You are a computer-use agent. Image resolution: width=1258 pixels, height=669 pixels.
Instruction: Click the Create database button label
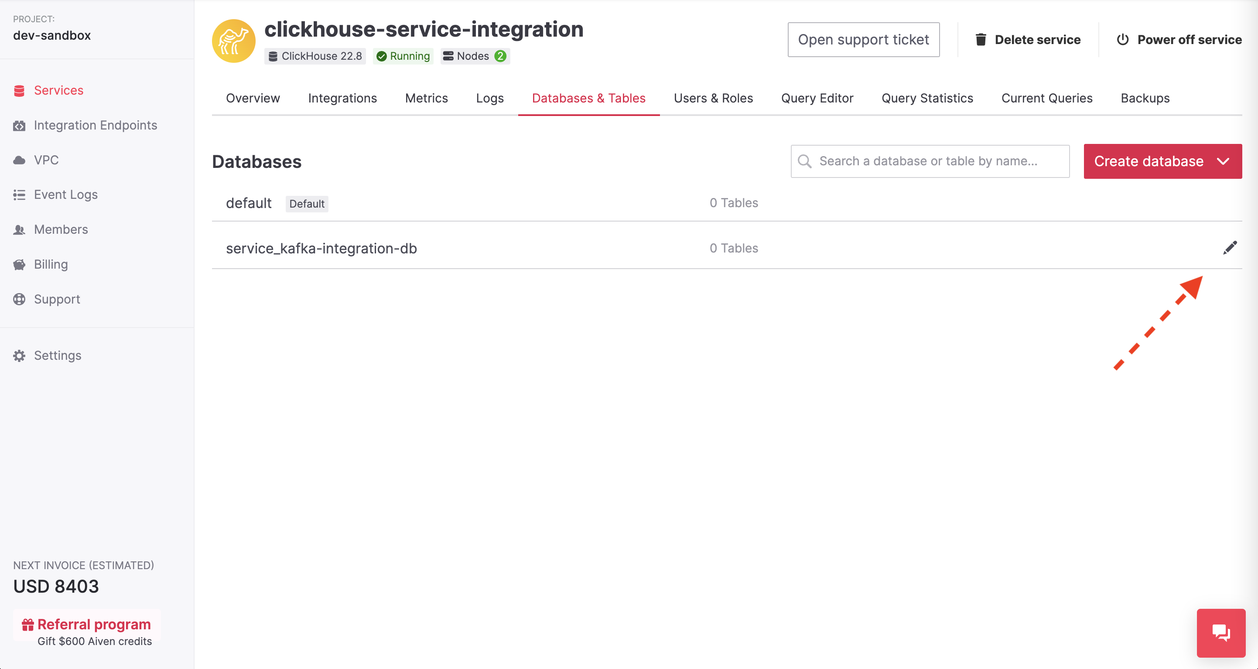pyautogui.click(x=1149, y=161)
